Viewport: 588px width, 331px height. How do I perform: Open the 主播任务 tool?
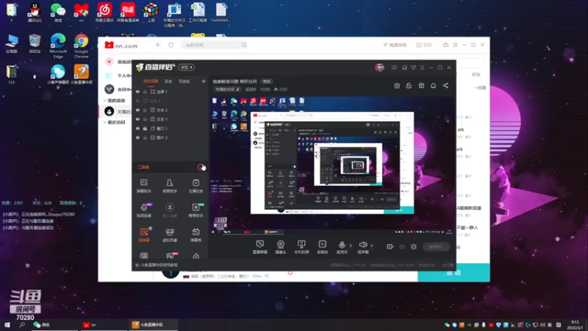tap(196, 186)
